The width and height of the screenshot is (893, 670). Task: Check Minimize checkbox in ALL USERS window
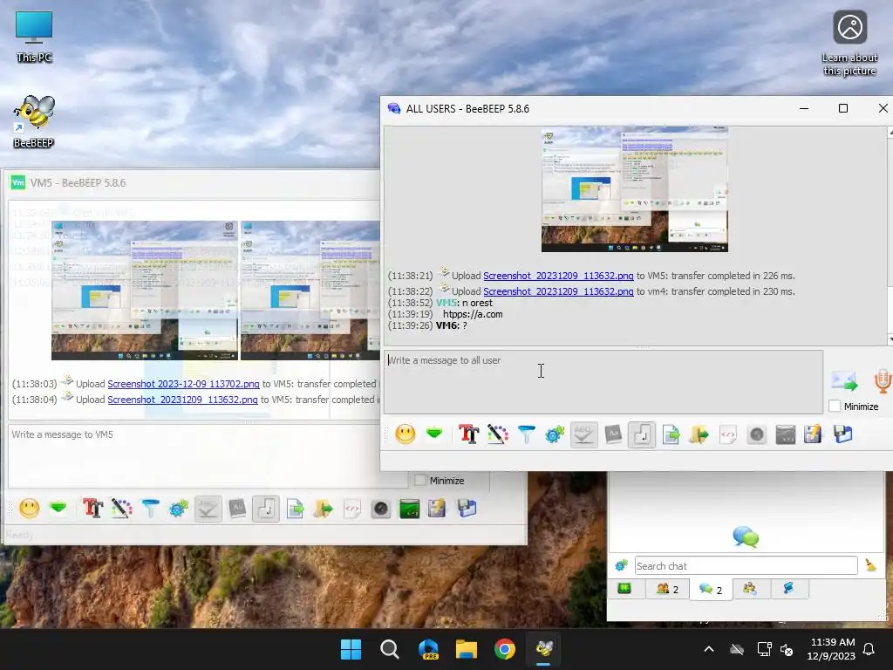tap(835, 407)
